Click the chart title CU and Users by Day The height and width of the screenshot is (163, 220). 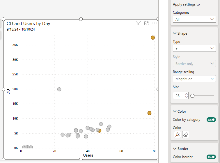click(28, 24)
